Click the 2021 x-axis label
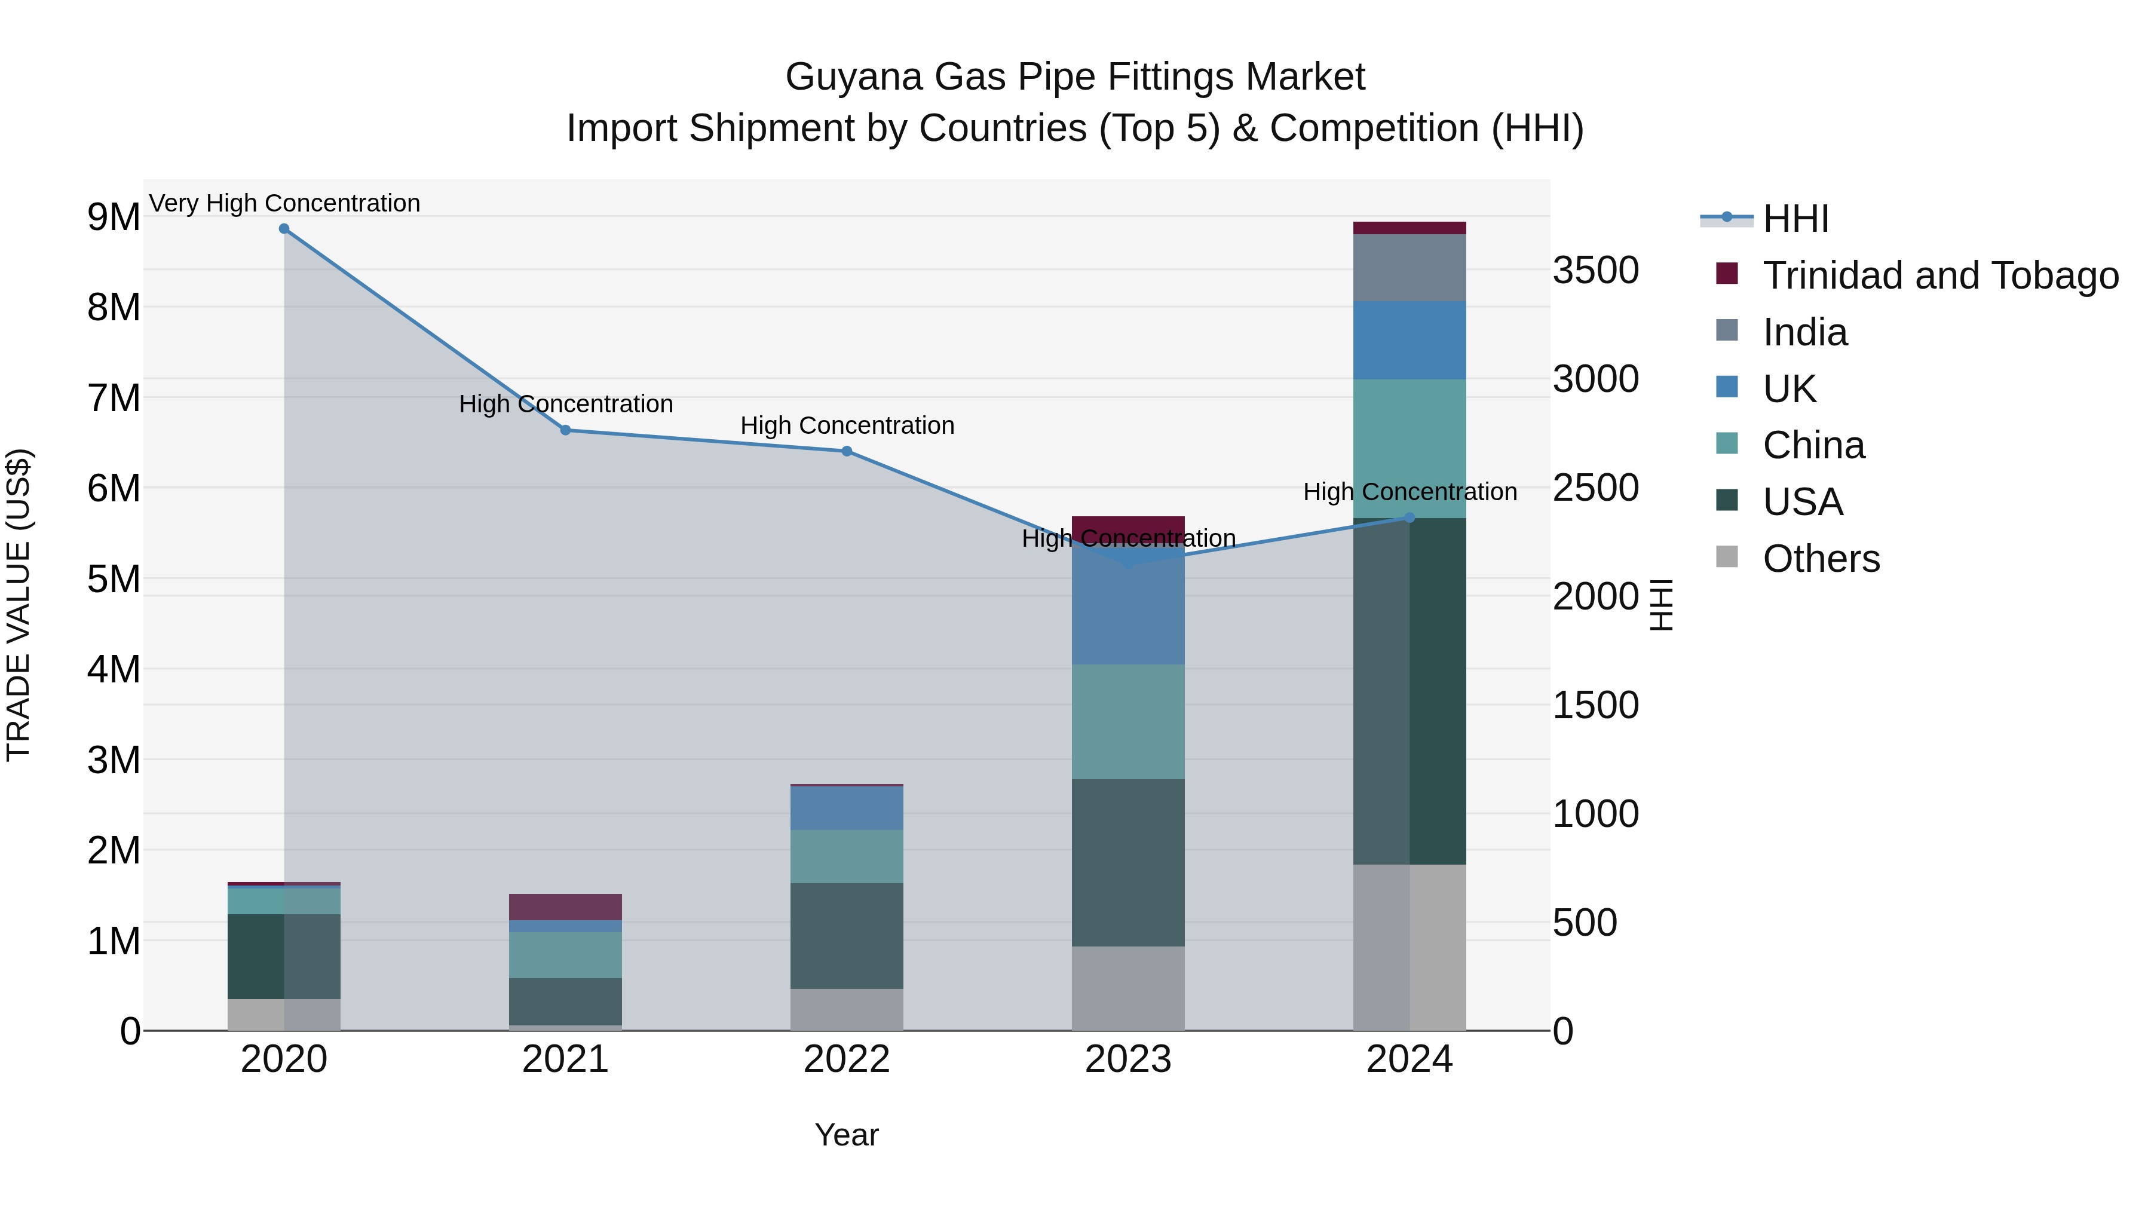This screenshot has height=1210, width=2151. (x=565, y=1059)
